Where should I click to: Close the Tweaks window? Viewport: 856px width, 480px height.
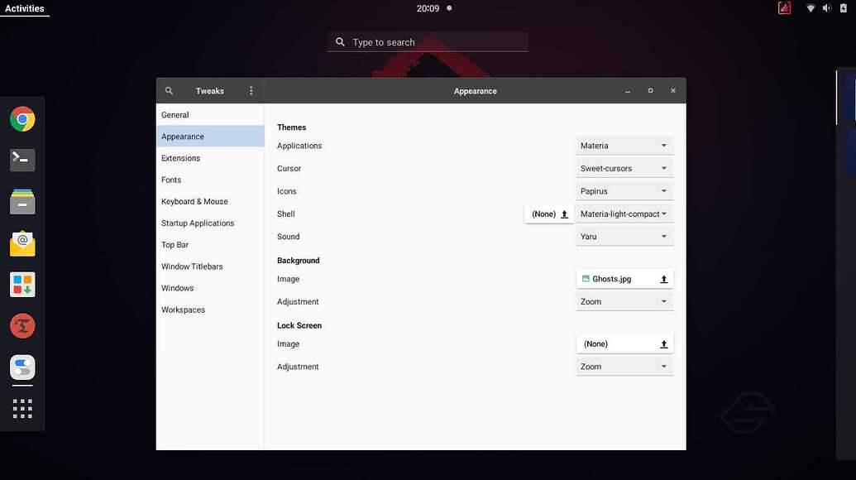(673, 91)
